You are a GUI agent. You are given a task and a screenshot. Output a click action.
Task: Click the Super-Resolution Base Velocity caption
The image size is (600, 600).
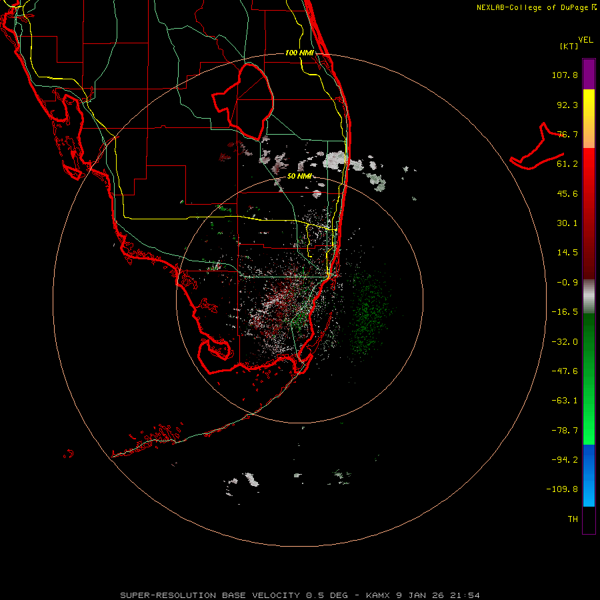(x=299, y=595)
